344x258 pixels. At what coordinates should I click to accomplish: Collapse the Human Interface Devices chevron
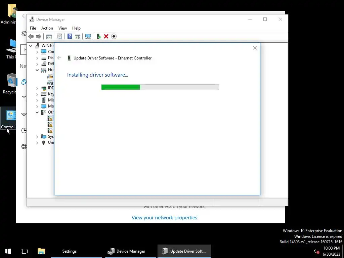[x=37, y=70]
